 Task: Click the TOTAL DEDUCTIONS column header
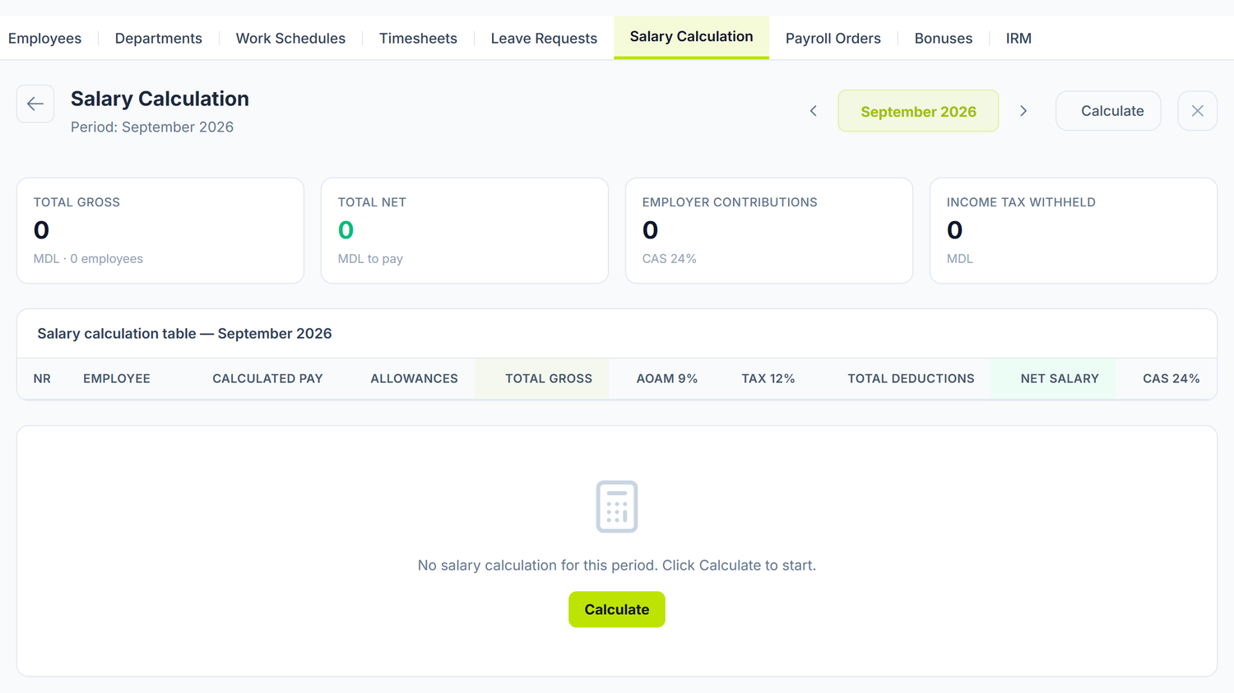[911, 379]
